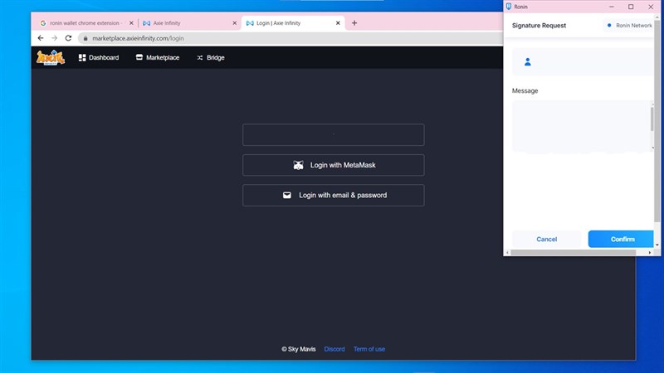This screenshot has width=664, height=373.
Task: Close the Ronin popup window
Action: [x=651, y=7]
